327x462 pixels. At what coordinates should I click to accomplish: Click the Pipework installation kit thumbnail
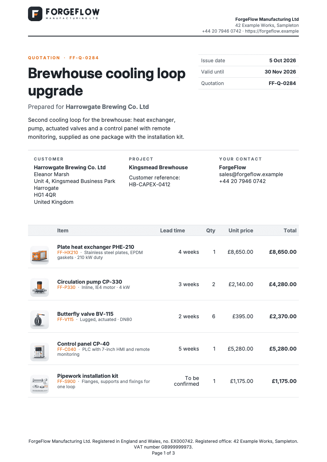(40, 384)
